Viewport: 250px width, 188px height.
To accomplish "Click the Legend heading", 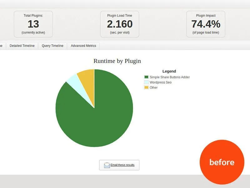I will click(x=169, y=71).
